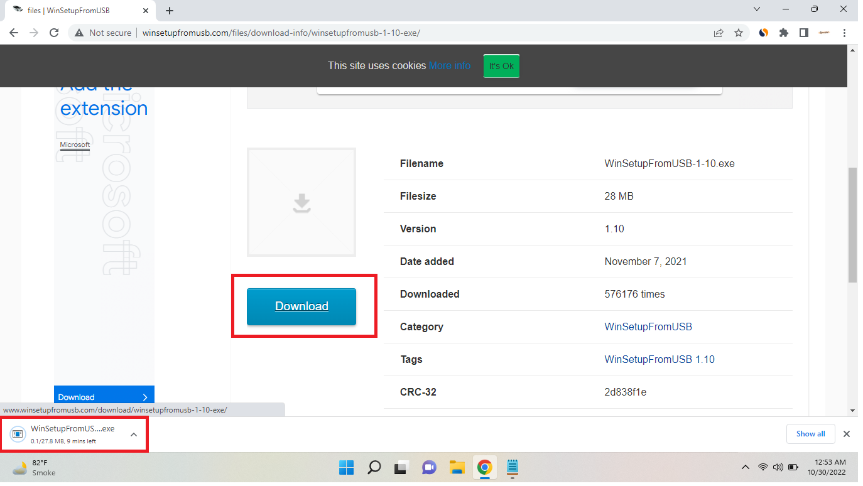The image size is (863, 486).
Task: Click the volume speaker tray icon
Action: [778, 467]
